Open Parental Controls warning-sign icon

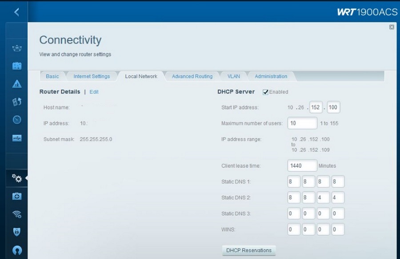coord(17,84)
